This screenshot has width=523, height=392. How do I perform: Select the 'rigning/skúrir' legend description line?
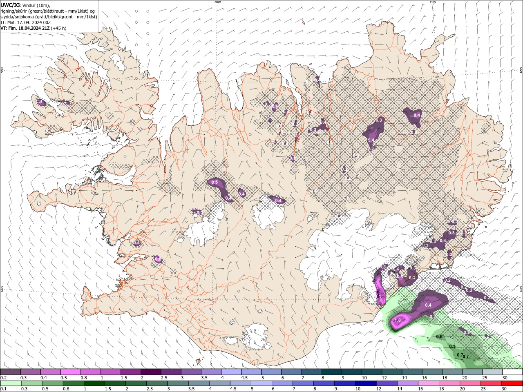(48, 11)
